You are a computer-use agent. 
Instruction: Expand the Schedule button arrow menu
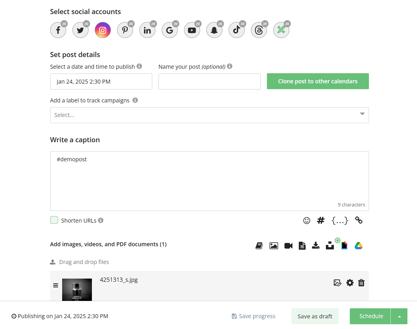tap(399, 316)
